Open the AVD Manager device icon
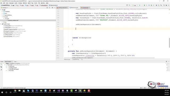The height and width of the screenshot is (96, 170). pos(159,5)
